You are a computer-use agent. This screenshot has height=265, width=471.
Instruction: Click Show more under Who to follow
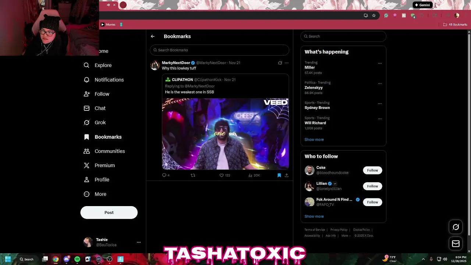(x=314, y=216)
